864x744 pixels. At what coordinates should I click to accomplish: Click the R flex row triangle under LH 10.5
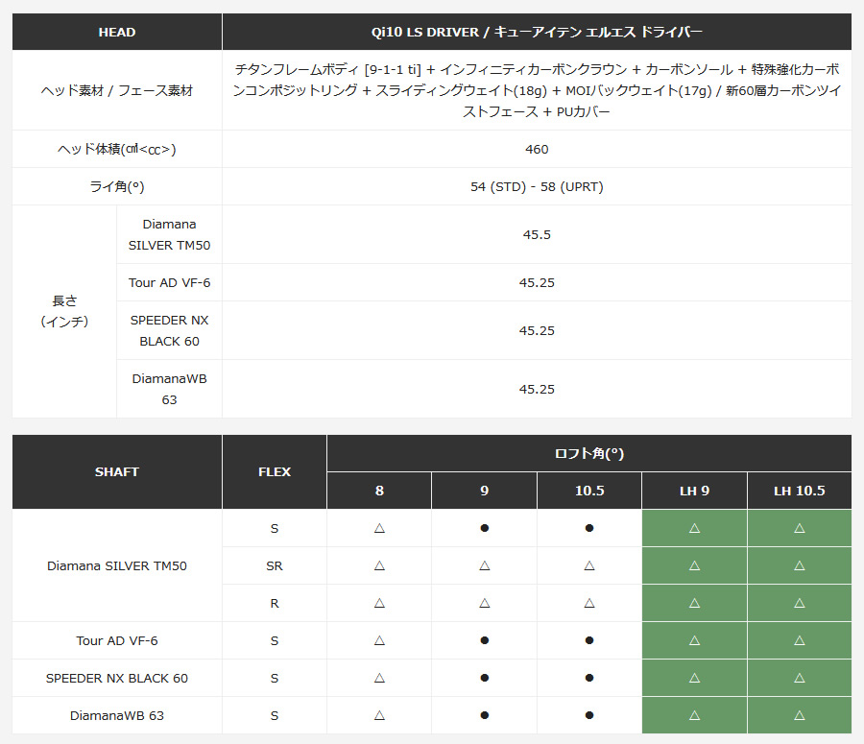(x=800, y=604)
